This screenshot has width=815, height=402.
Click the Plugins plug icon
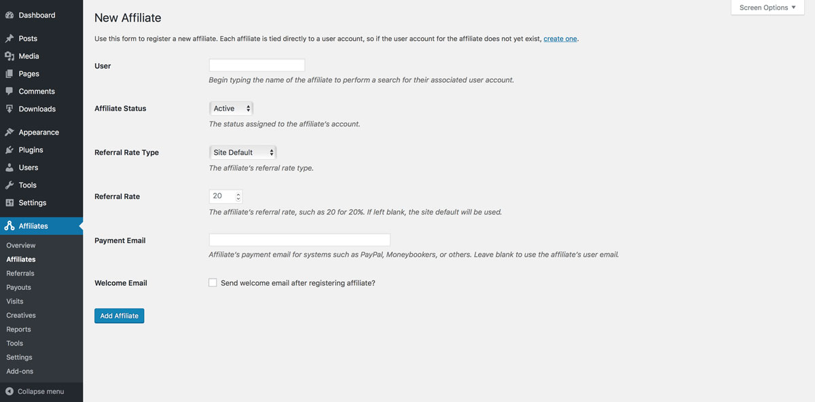pos(10,150)
